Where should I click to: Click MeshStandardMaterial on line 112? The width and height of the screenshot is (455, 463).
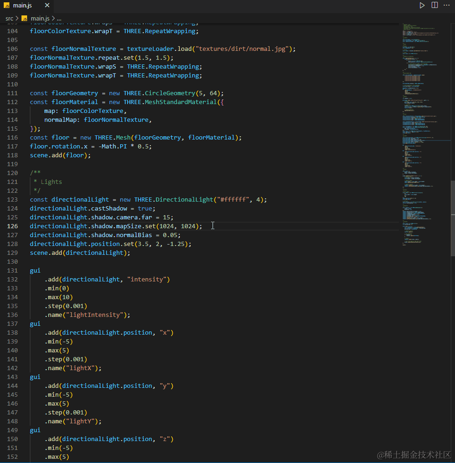click(181, 102)
